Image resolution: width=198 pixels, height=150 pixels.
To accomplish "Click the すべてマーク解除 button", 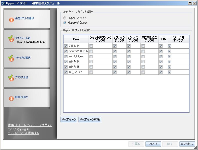I will [x=90, y=119].
